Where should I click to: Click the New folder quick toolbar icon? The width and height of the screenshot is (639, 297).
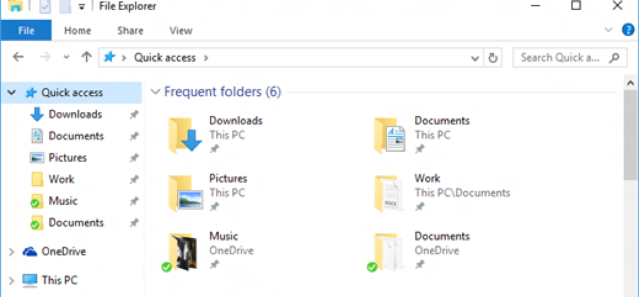[x=65, y=6]
